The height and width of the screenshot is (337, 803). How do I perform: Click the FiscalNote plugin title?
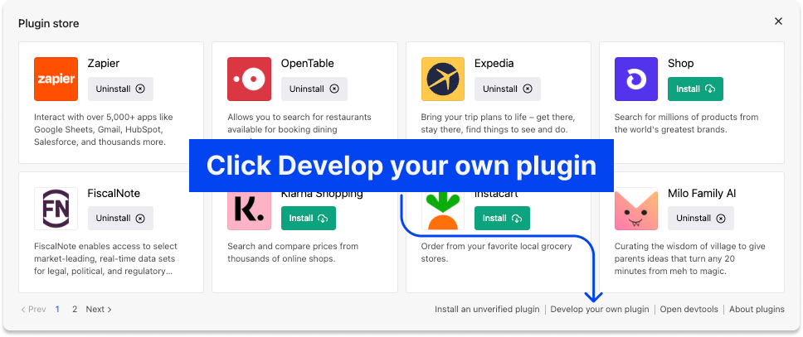(114, 193)
